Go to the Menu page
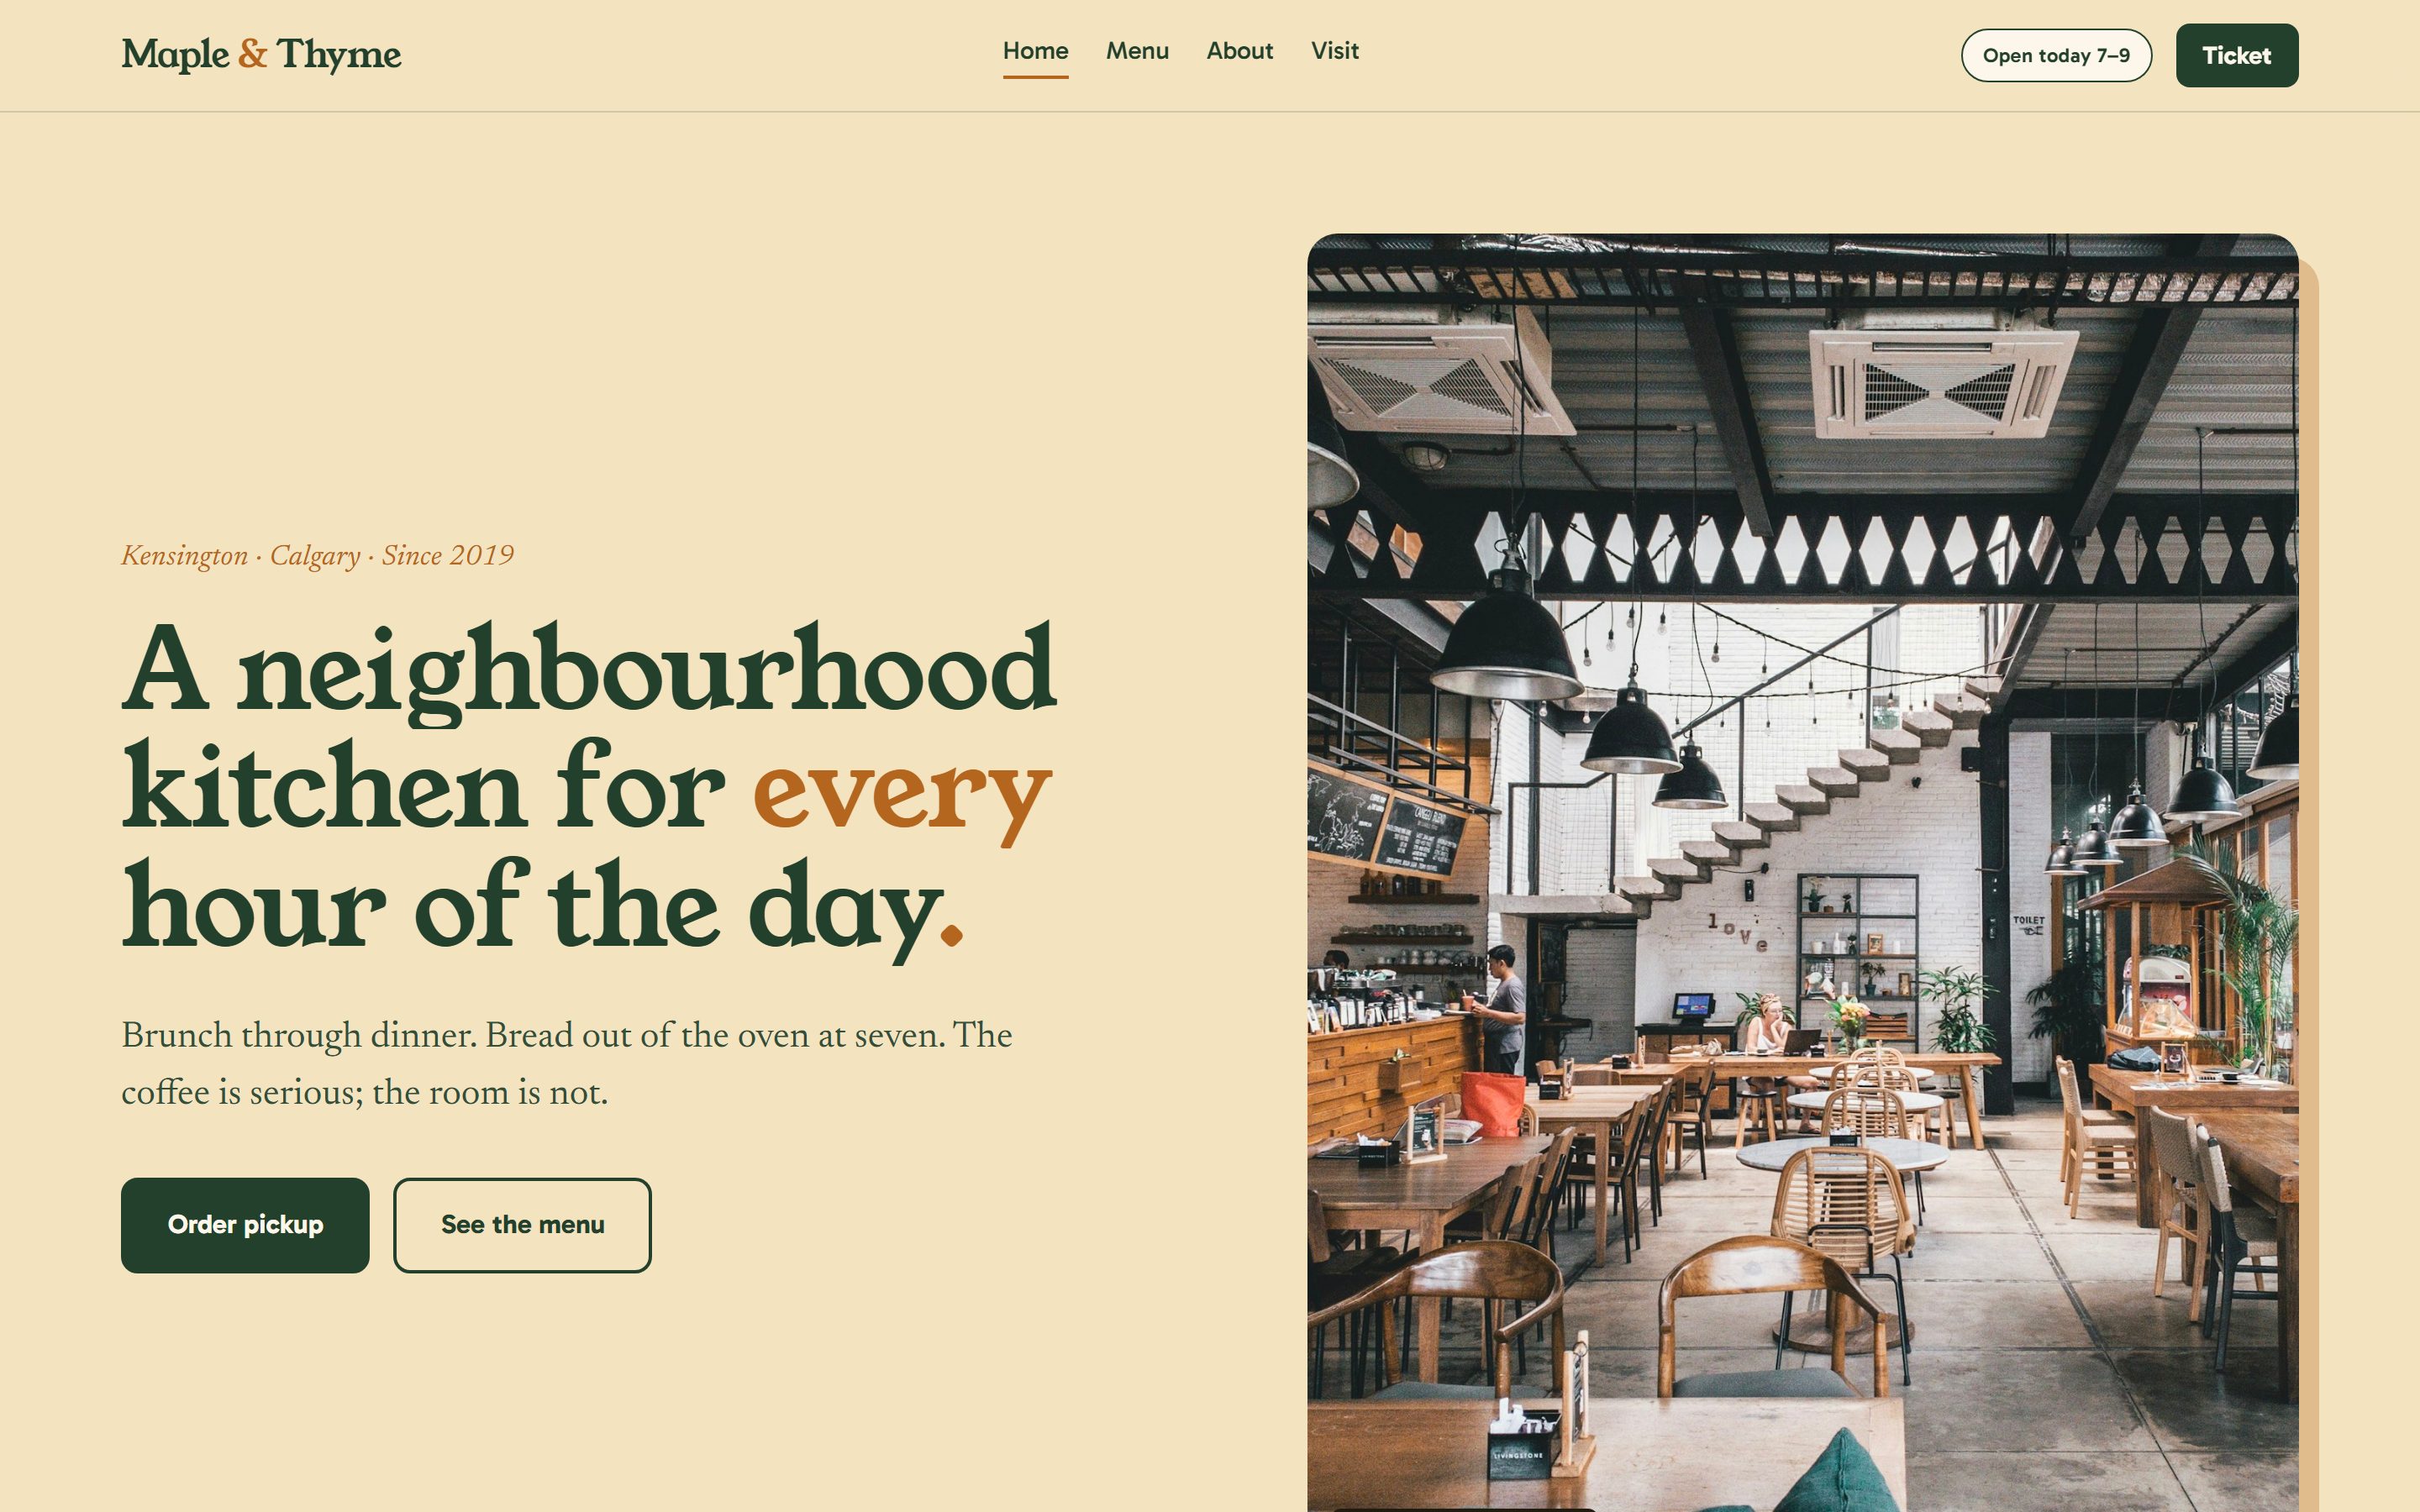The image size is (2420, 1512). 1137,51
